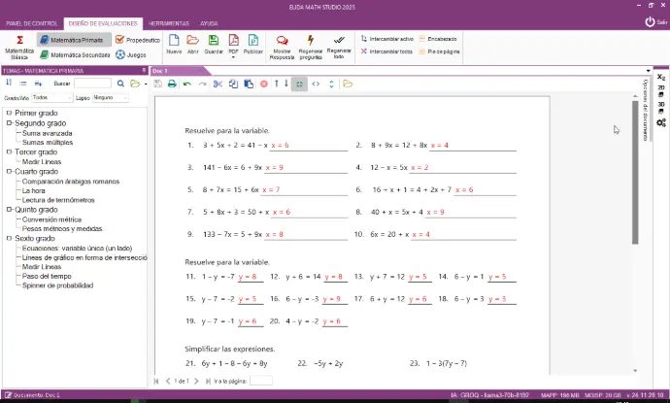Click move question up arrow
This screenshot has height=403, width=670.
(x=277, y=84)
